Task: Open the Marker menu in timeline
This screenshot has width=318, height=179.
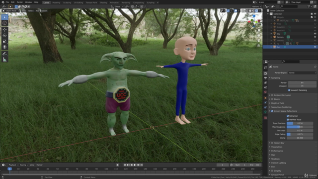Action: (x=40, y=165)
